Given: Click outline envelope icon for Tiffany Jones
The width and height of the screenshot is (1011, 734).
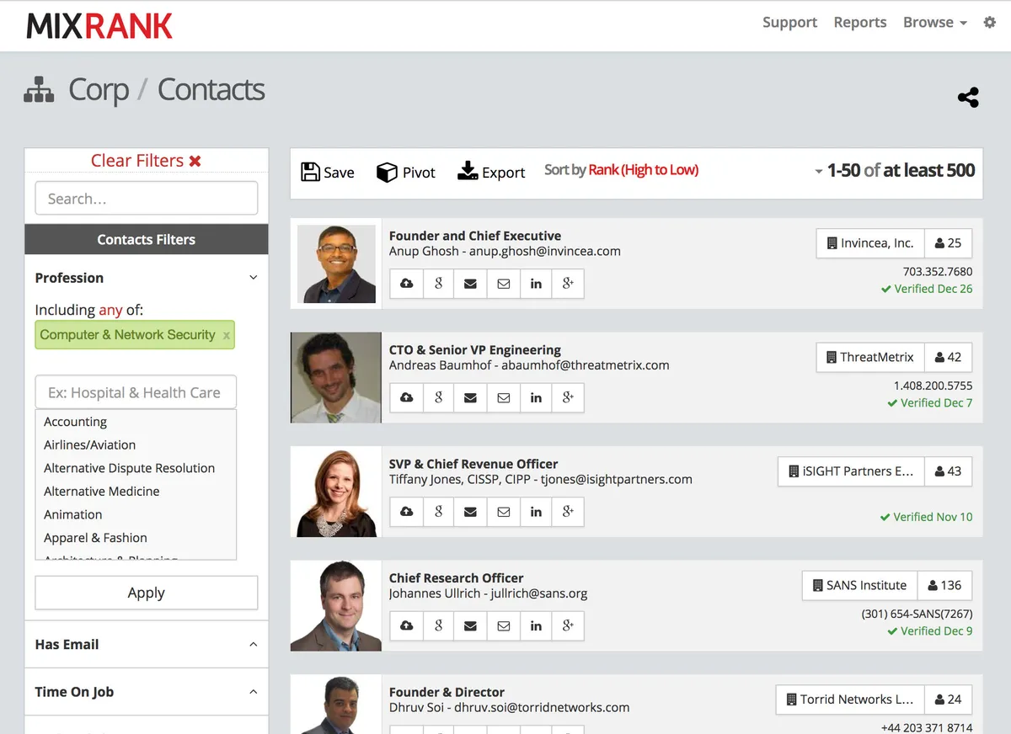Looking at the screenshot, I should coord(503,512).
